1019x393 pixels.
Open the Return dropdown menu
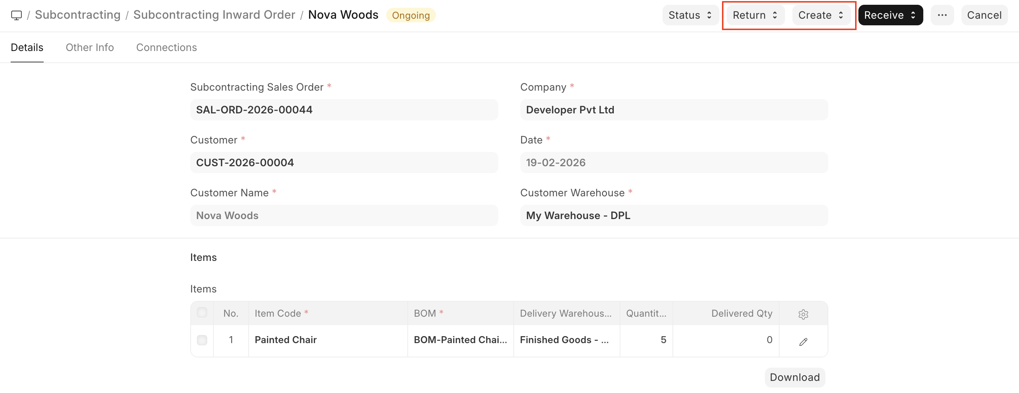pyautogui.click(x=755, y=15)
